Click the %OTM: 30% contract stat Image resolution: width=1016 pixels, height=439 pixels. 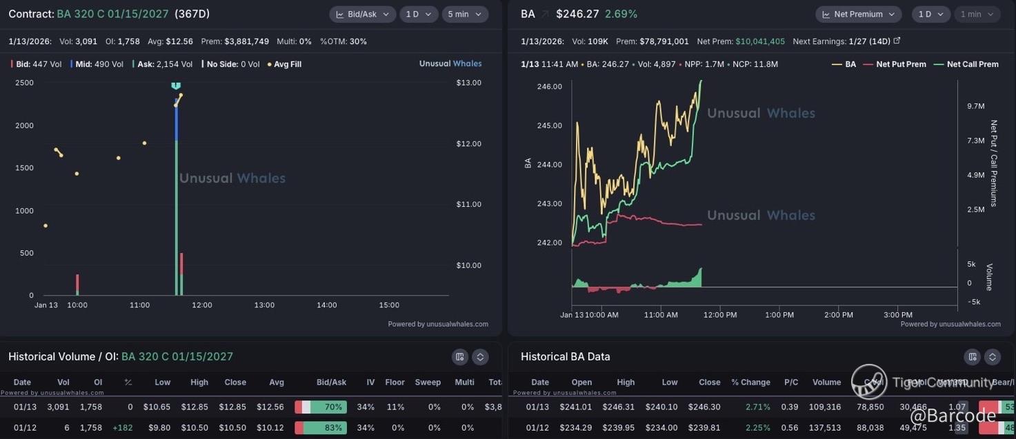[343, 41]
